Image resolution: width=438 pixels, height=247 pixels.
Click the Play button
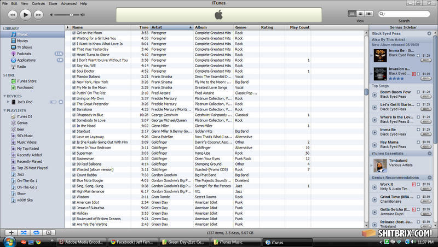tap(25, 15)
